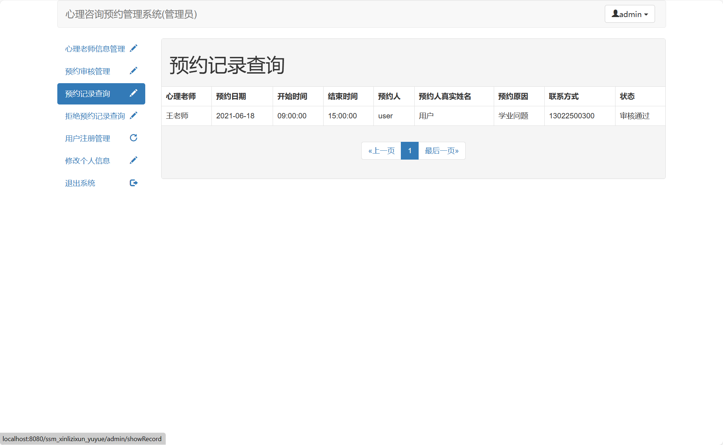The height and width of the screenshot is (445, 723).
Task: Open 用户注册管理 from the sidebar
Action: pos(87,138)
